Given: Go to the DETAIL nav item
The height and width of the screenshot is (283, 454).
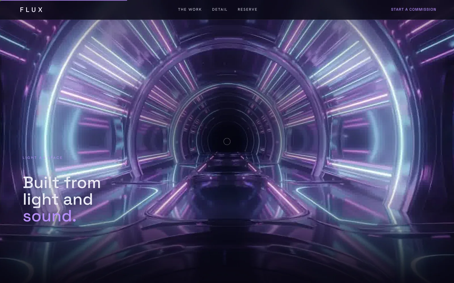Looking at the screenshot, I should coord(220,9).
